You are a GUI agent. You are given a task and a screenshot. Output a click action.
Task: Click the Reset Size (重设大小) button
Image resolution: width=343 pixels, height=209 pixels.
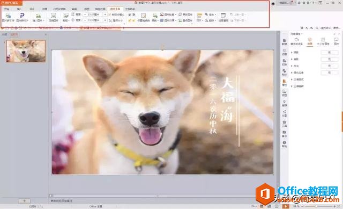pos(116,20)
